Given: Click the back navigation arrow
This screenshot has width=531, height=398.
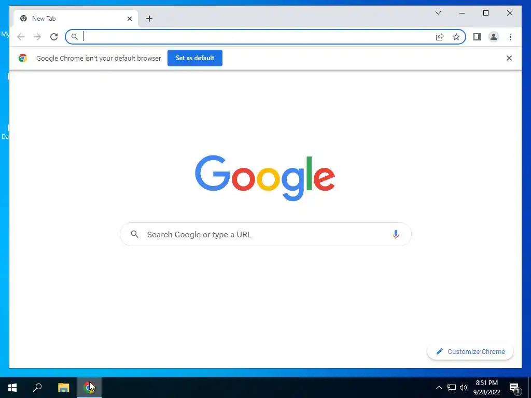Looking at the screenshot, I should (21, 37).
